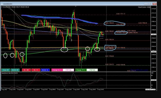Click the chart shift triangle marker at top

(76, 6)
